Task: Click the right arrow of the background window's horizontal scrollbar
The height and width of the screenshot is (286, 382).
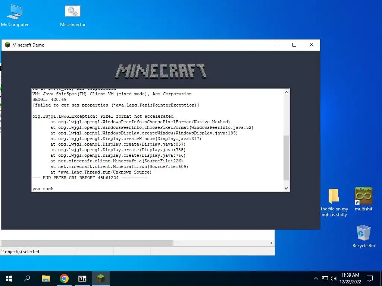Action: tap(271, 243)
